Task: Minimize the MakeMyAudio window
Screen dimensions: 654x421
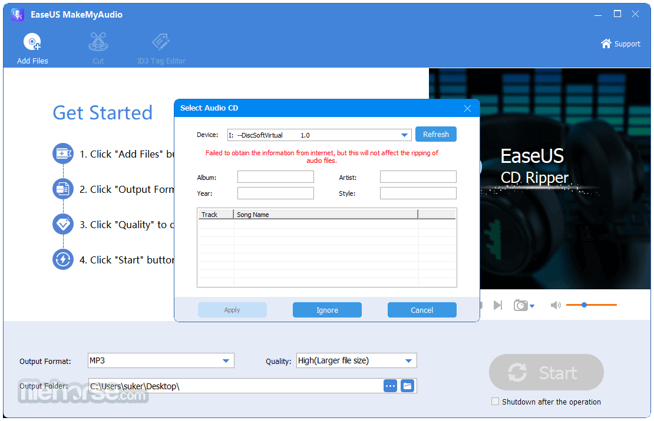Action: click(598, 14)
